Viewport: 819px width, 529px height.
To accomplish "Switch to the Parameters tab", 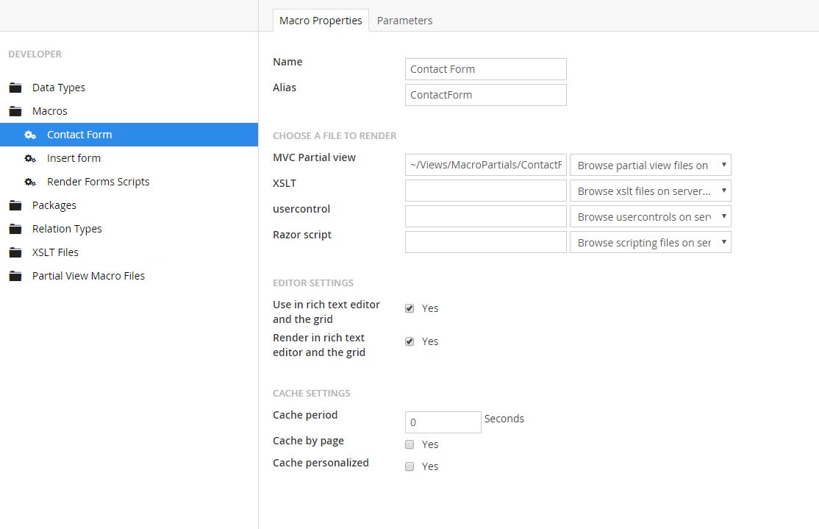I will pos(404,21).
